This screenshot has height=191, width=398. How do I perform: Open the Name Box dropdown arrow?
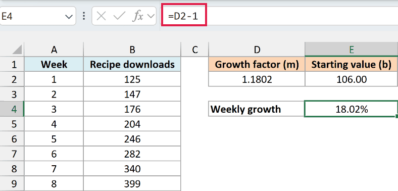click(69, 17)
